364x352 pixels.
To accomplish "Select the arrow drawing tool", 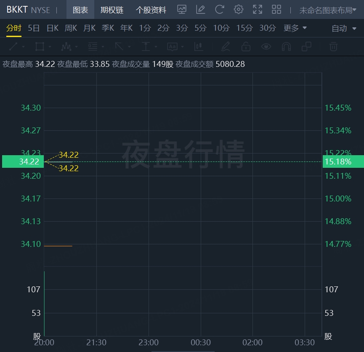I will coord(119,47).
